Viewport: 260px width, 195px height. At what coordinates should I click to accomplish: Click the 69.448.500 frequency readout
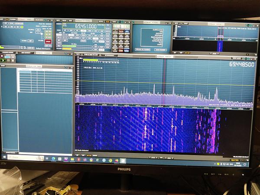(241, 64)
